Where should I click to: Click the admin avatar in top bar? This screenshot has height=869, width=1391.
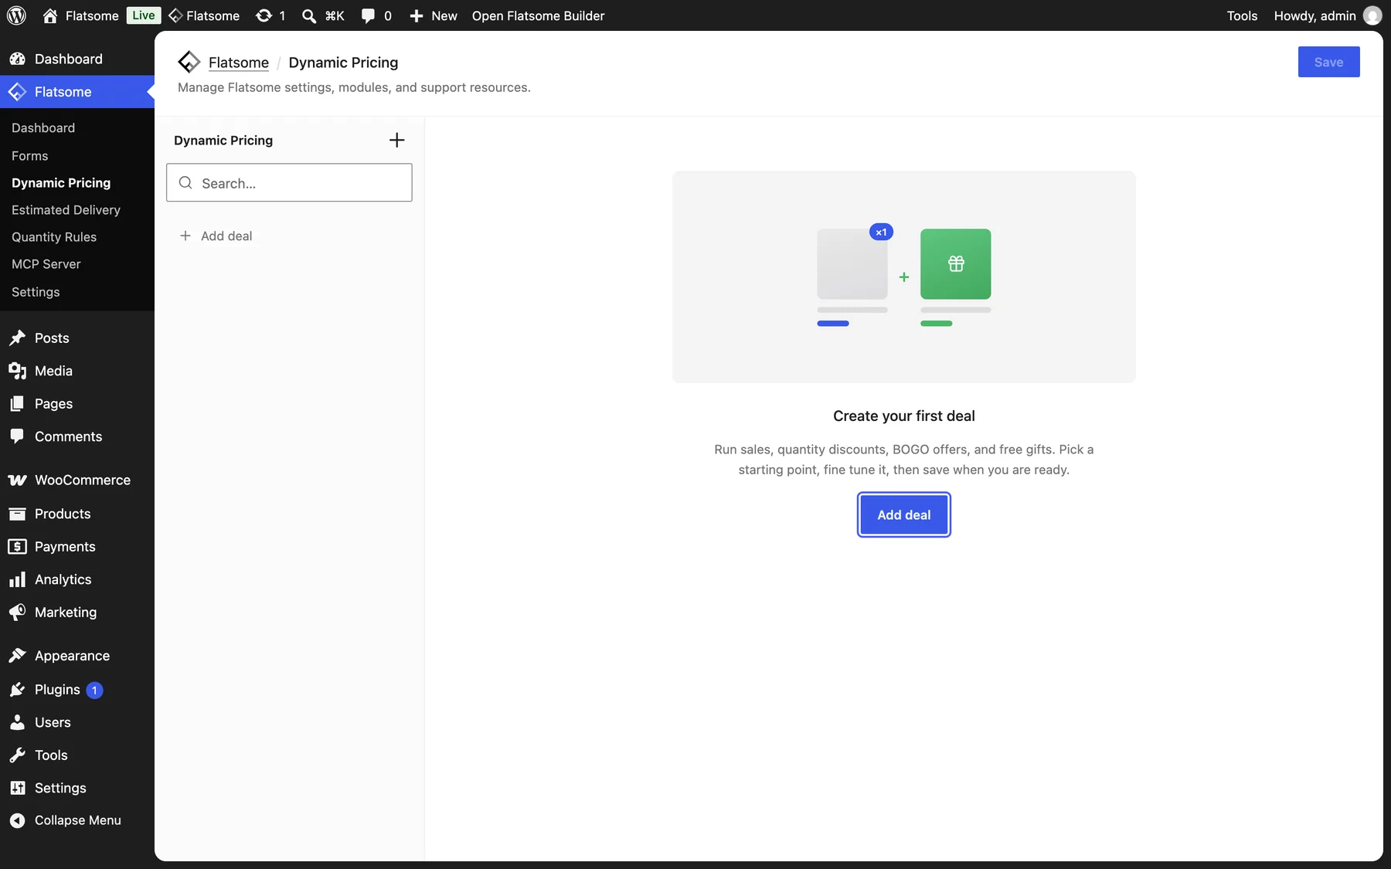(1372, 15)
